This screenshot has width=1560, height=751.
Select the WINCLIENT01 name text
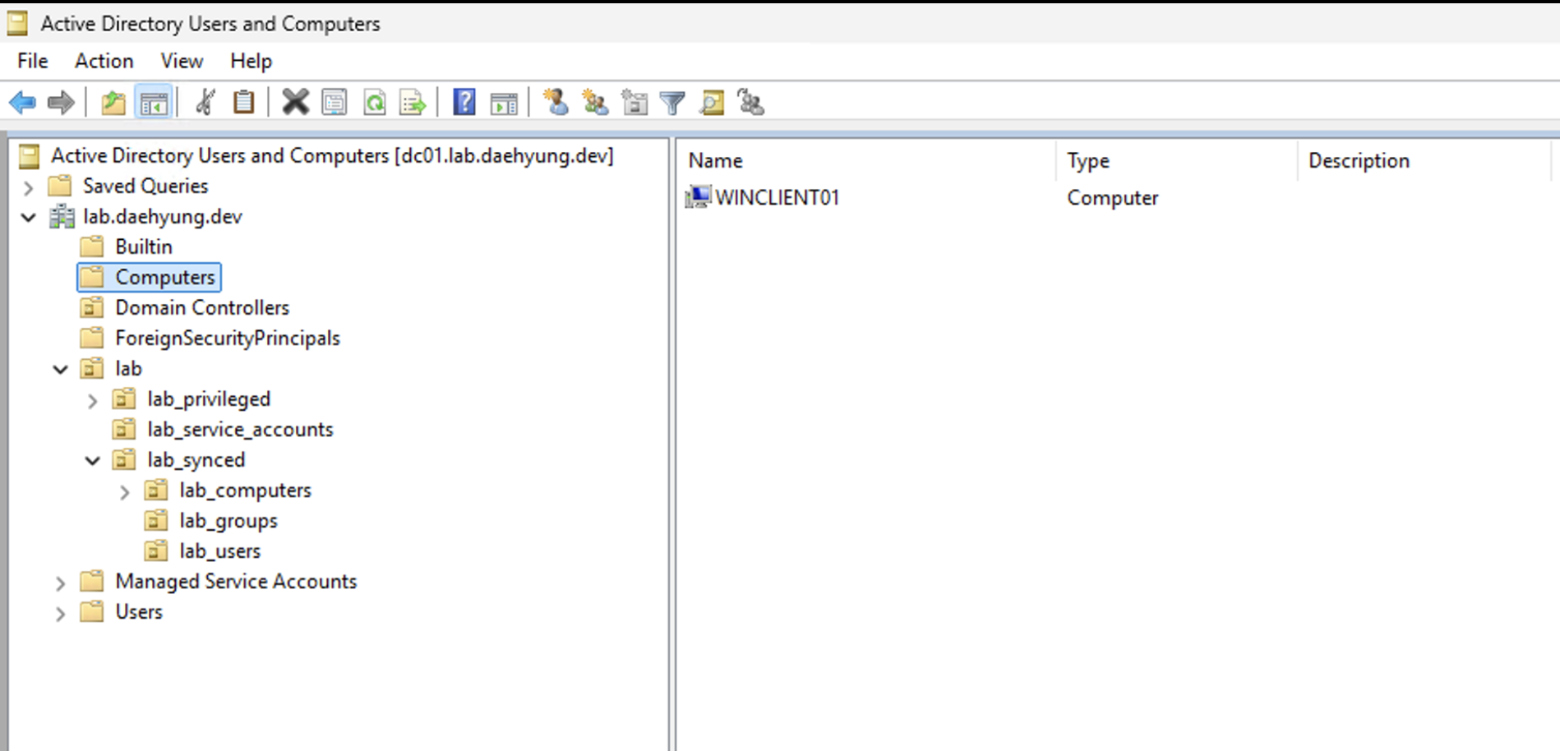[x=778, y=197]
